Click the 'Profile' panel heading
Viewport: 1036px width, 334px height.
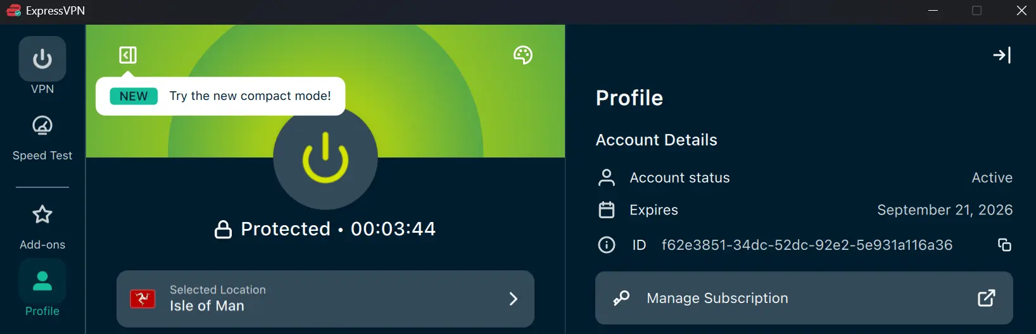pyautogui.click(x=629, y=98)
